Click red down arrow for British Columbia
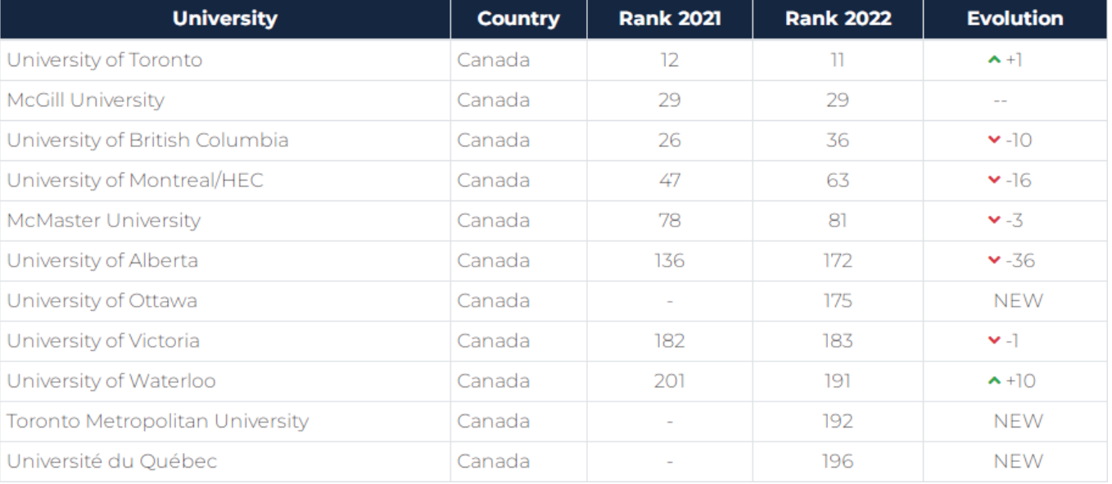The width and height of the screenshot is (1112, 484). click(994, 141)
